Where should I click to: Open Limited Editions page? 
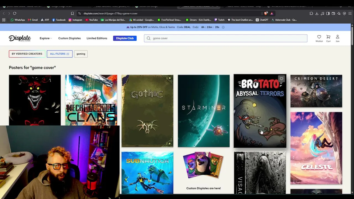(97, 38)
